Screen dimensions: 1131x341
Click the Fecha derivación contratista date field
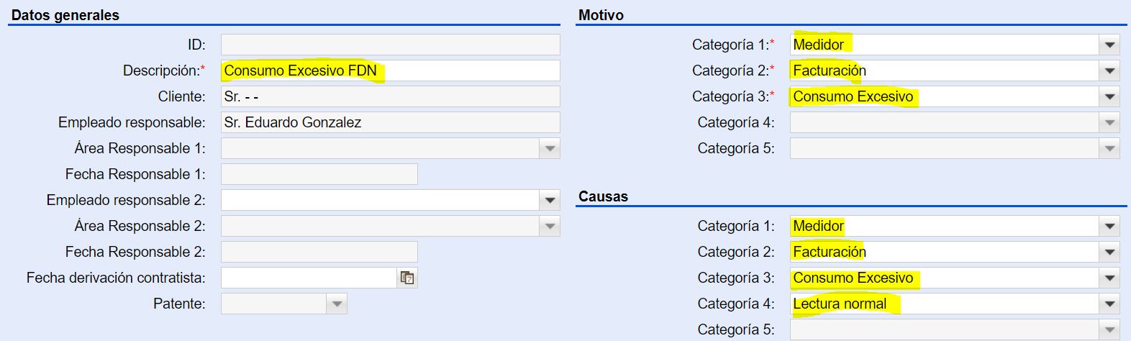[x=309, y=278]
